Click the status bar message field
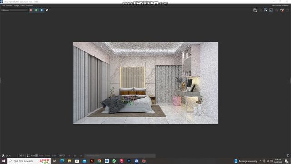Image resolution: width=291 pixels, height=164 pixels. pyautogui.click(x=120, y=156)
